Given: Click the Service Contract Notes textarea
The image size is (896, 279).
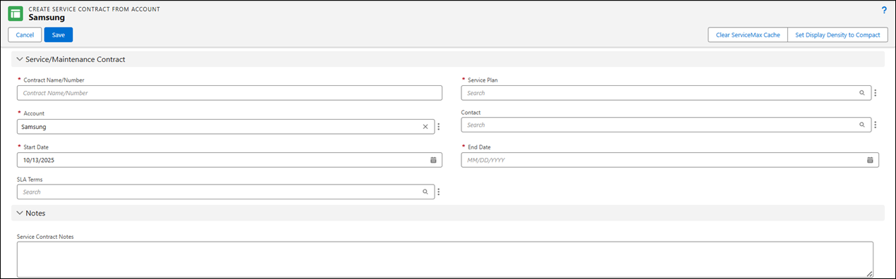Looking at the screenshot, I should click(445, 259).
